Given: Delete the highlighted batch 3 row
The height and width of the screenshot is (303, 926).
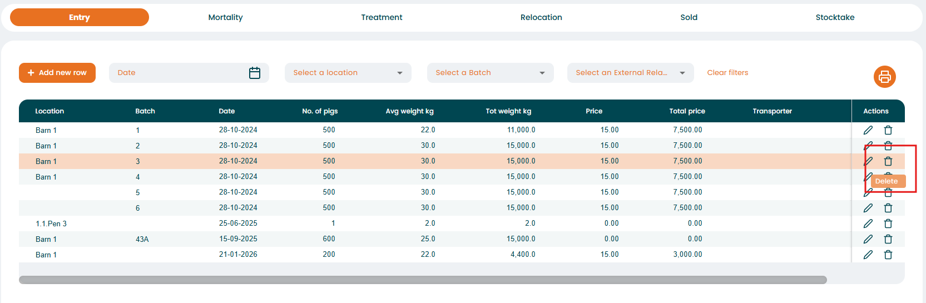Looking at the screenshot, I should click(x=888, y=161).
